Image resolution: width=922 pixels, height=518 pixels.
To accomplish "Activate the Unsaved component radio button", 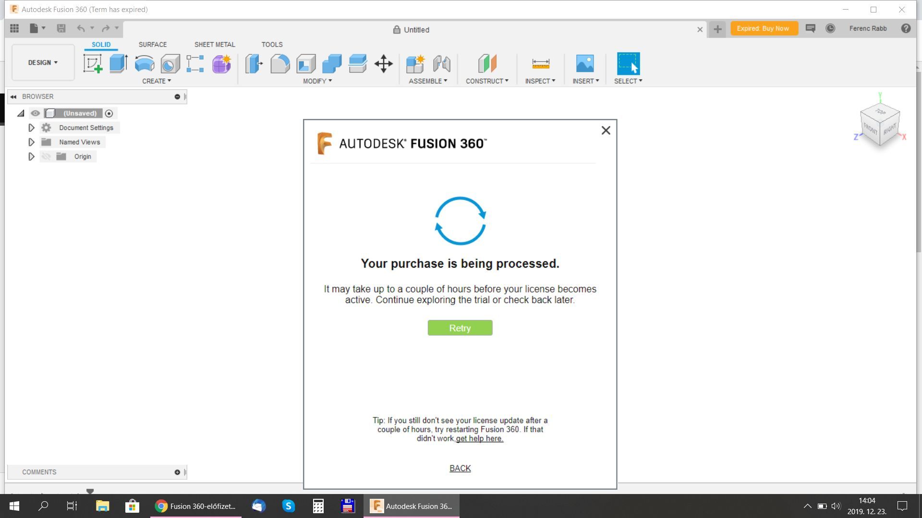I will (109, 113).
